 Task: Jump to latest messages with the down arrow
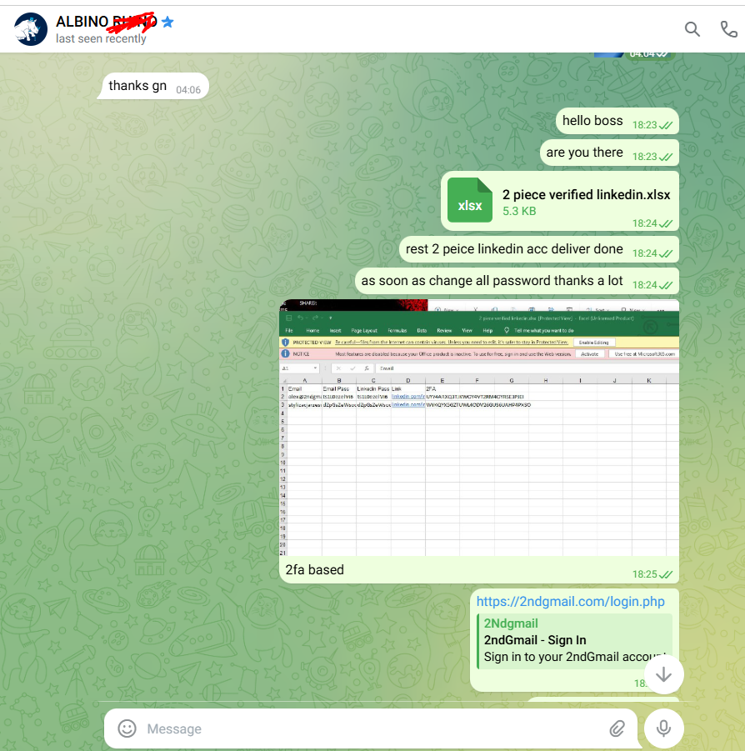click(663, 673)
